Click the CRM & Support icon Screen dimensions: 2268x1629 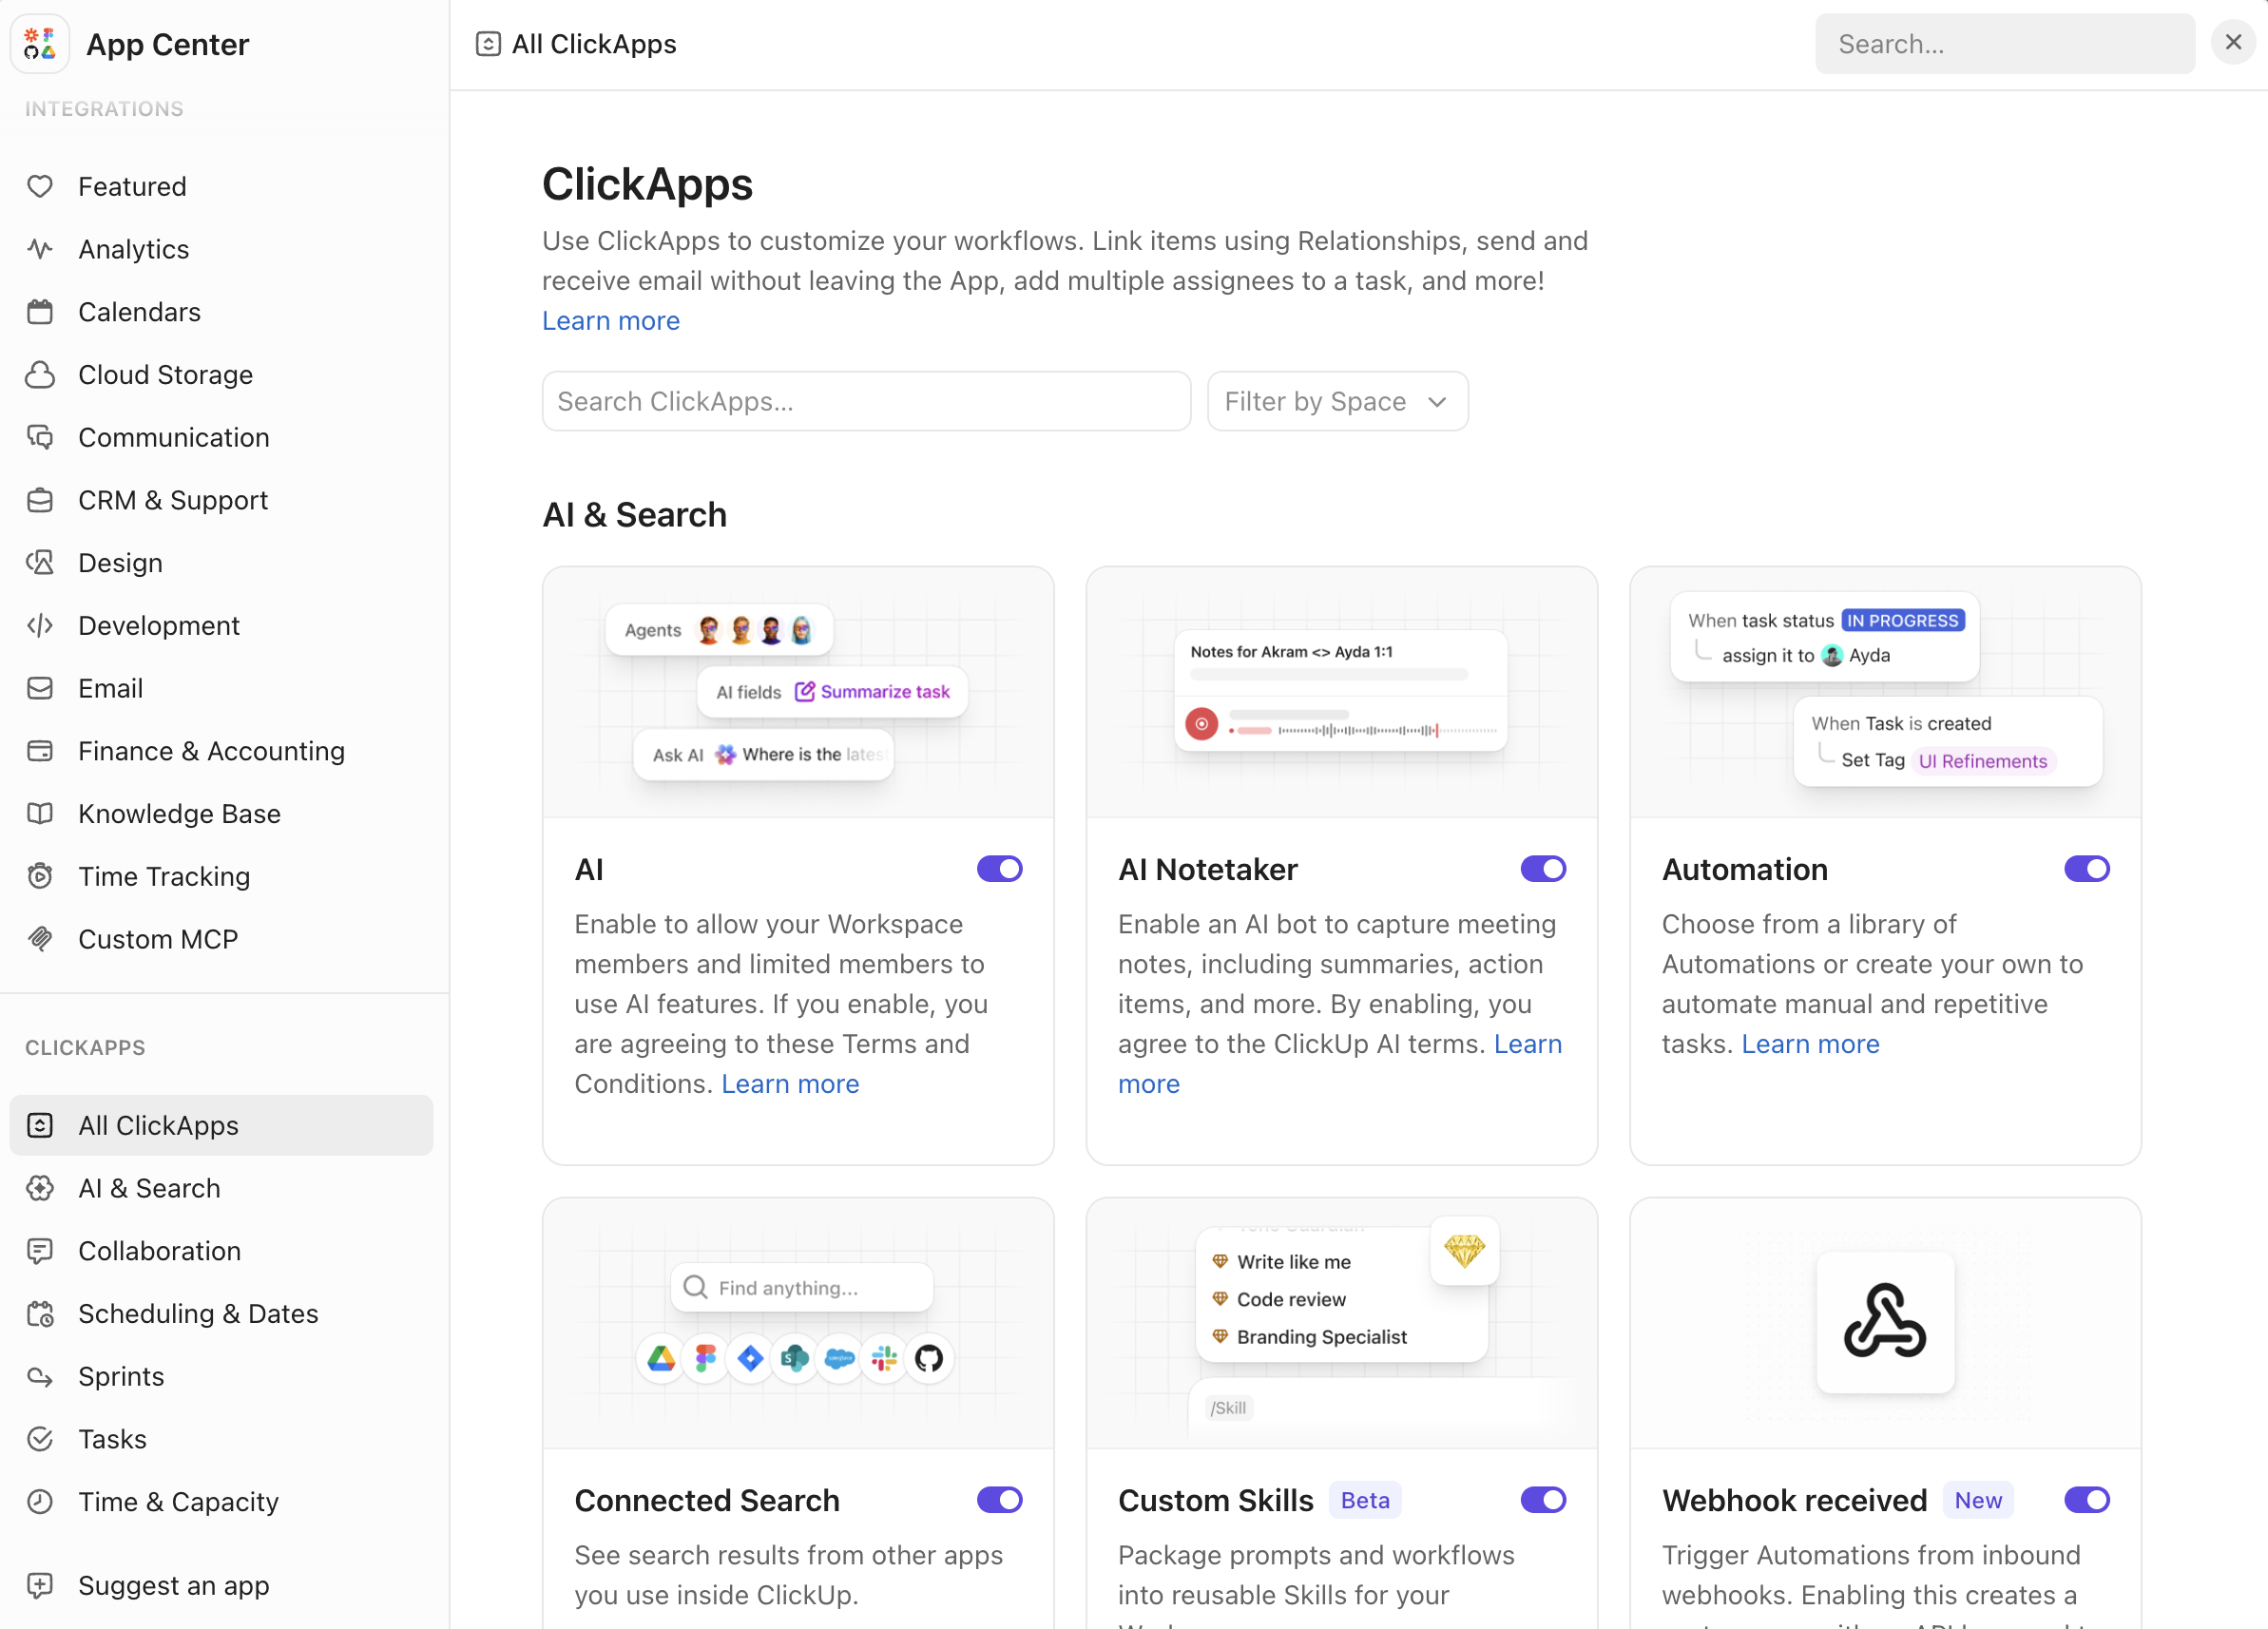[40, 500]
